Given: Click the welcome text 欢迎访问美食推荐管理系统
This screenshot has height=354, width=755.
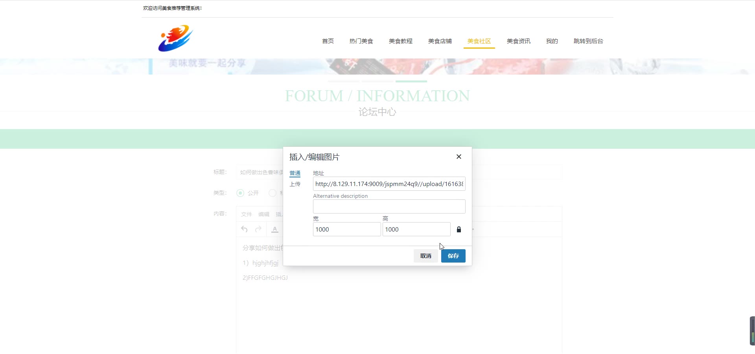Looking at the screenshot, I should (172, 8).
